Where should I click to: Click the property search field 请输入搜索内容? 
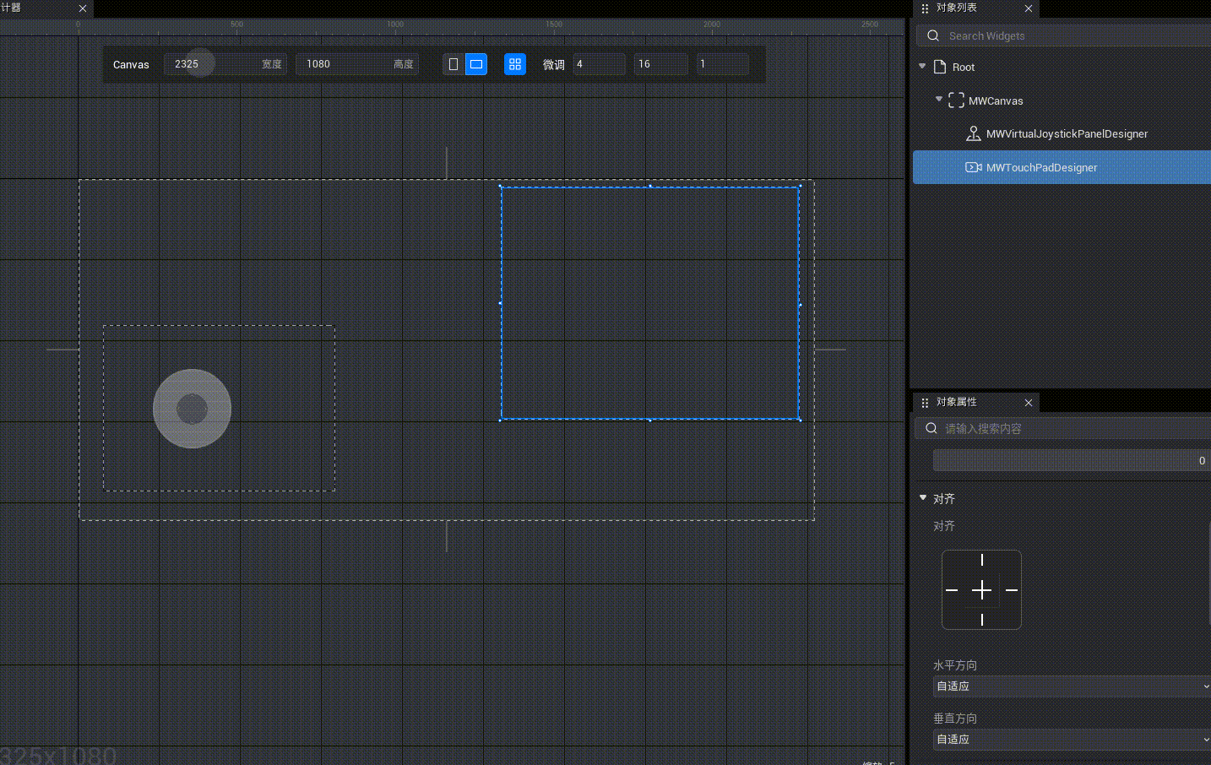pos(1062,428)
